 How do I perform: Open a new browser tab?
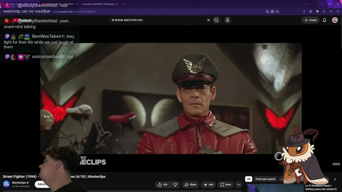(x=124, y=4)
